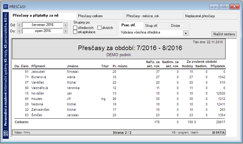Select the Šimíček row surname

(37, 115)
